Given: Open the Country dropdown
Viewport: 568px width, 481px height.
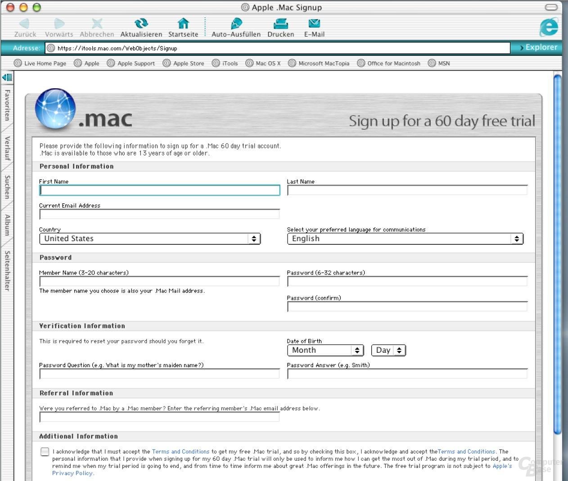Looking at the screenshot, I should point(150,238).
